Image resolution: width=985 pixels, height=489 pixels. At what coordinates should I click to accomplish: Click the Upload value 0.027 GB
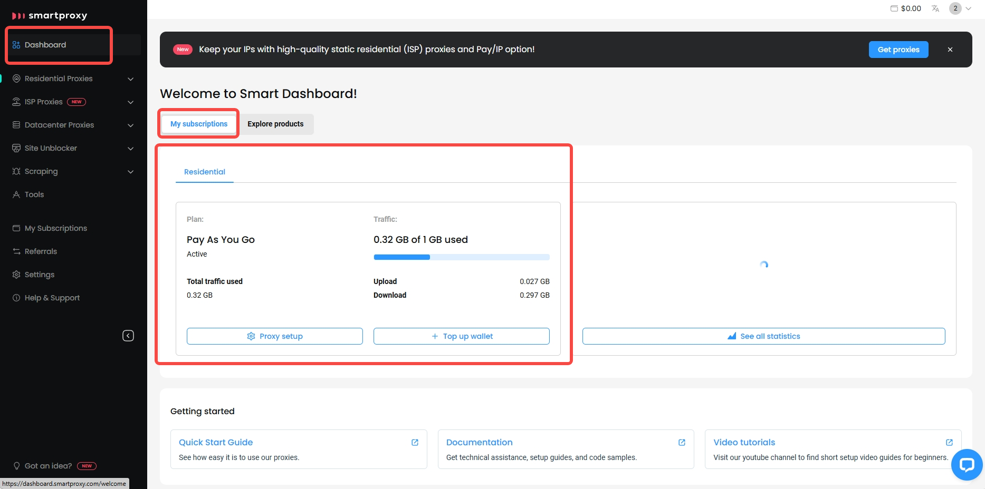[x=534, y=281]
